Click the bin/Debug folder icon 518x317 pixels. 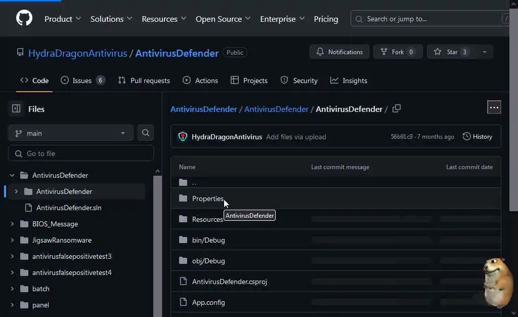pos(183,240)
